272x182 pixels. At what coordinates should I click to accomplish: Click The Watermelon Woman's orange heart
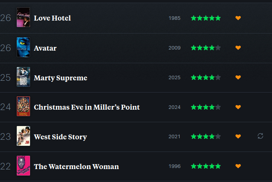pos(238,166)
